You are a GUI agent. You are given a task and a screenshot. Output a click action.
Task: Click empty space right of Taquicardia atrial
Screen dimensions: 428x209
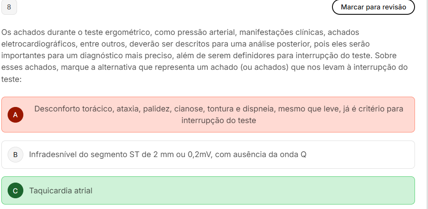tap(269, 191)
